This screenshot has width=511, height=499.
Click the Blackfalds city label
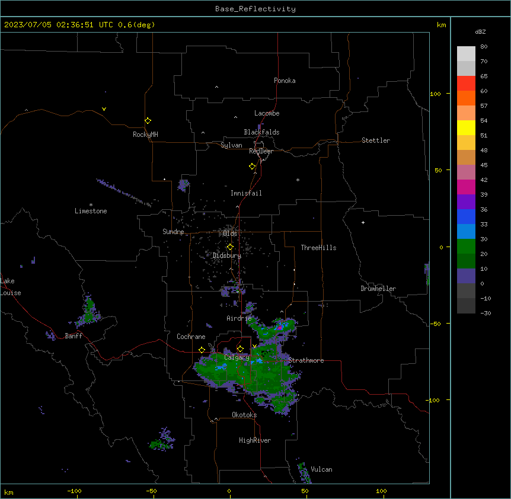coord(261,132)
